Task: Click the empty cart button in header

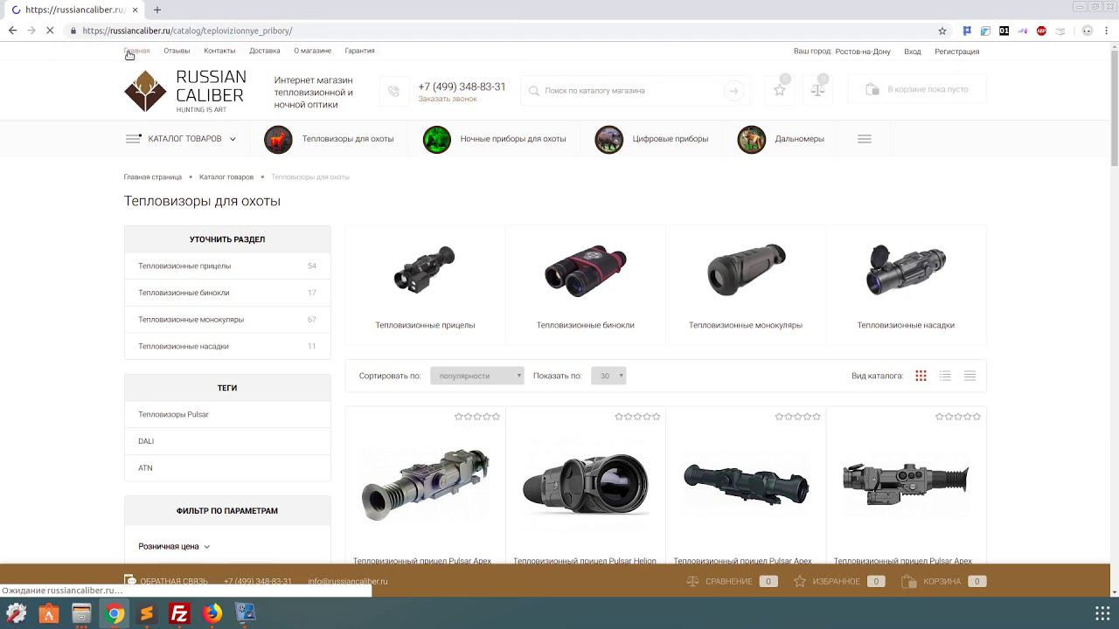Action: (x=917, y=90)
